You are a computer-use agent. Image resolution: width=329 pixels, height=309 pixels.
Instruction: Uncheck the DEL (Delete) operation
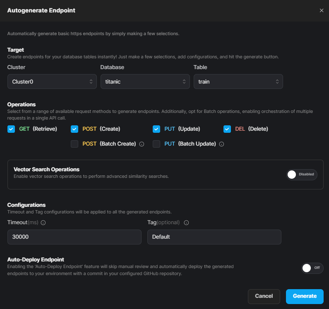click(x=227, y=129)
